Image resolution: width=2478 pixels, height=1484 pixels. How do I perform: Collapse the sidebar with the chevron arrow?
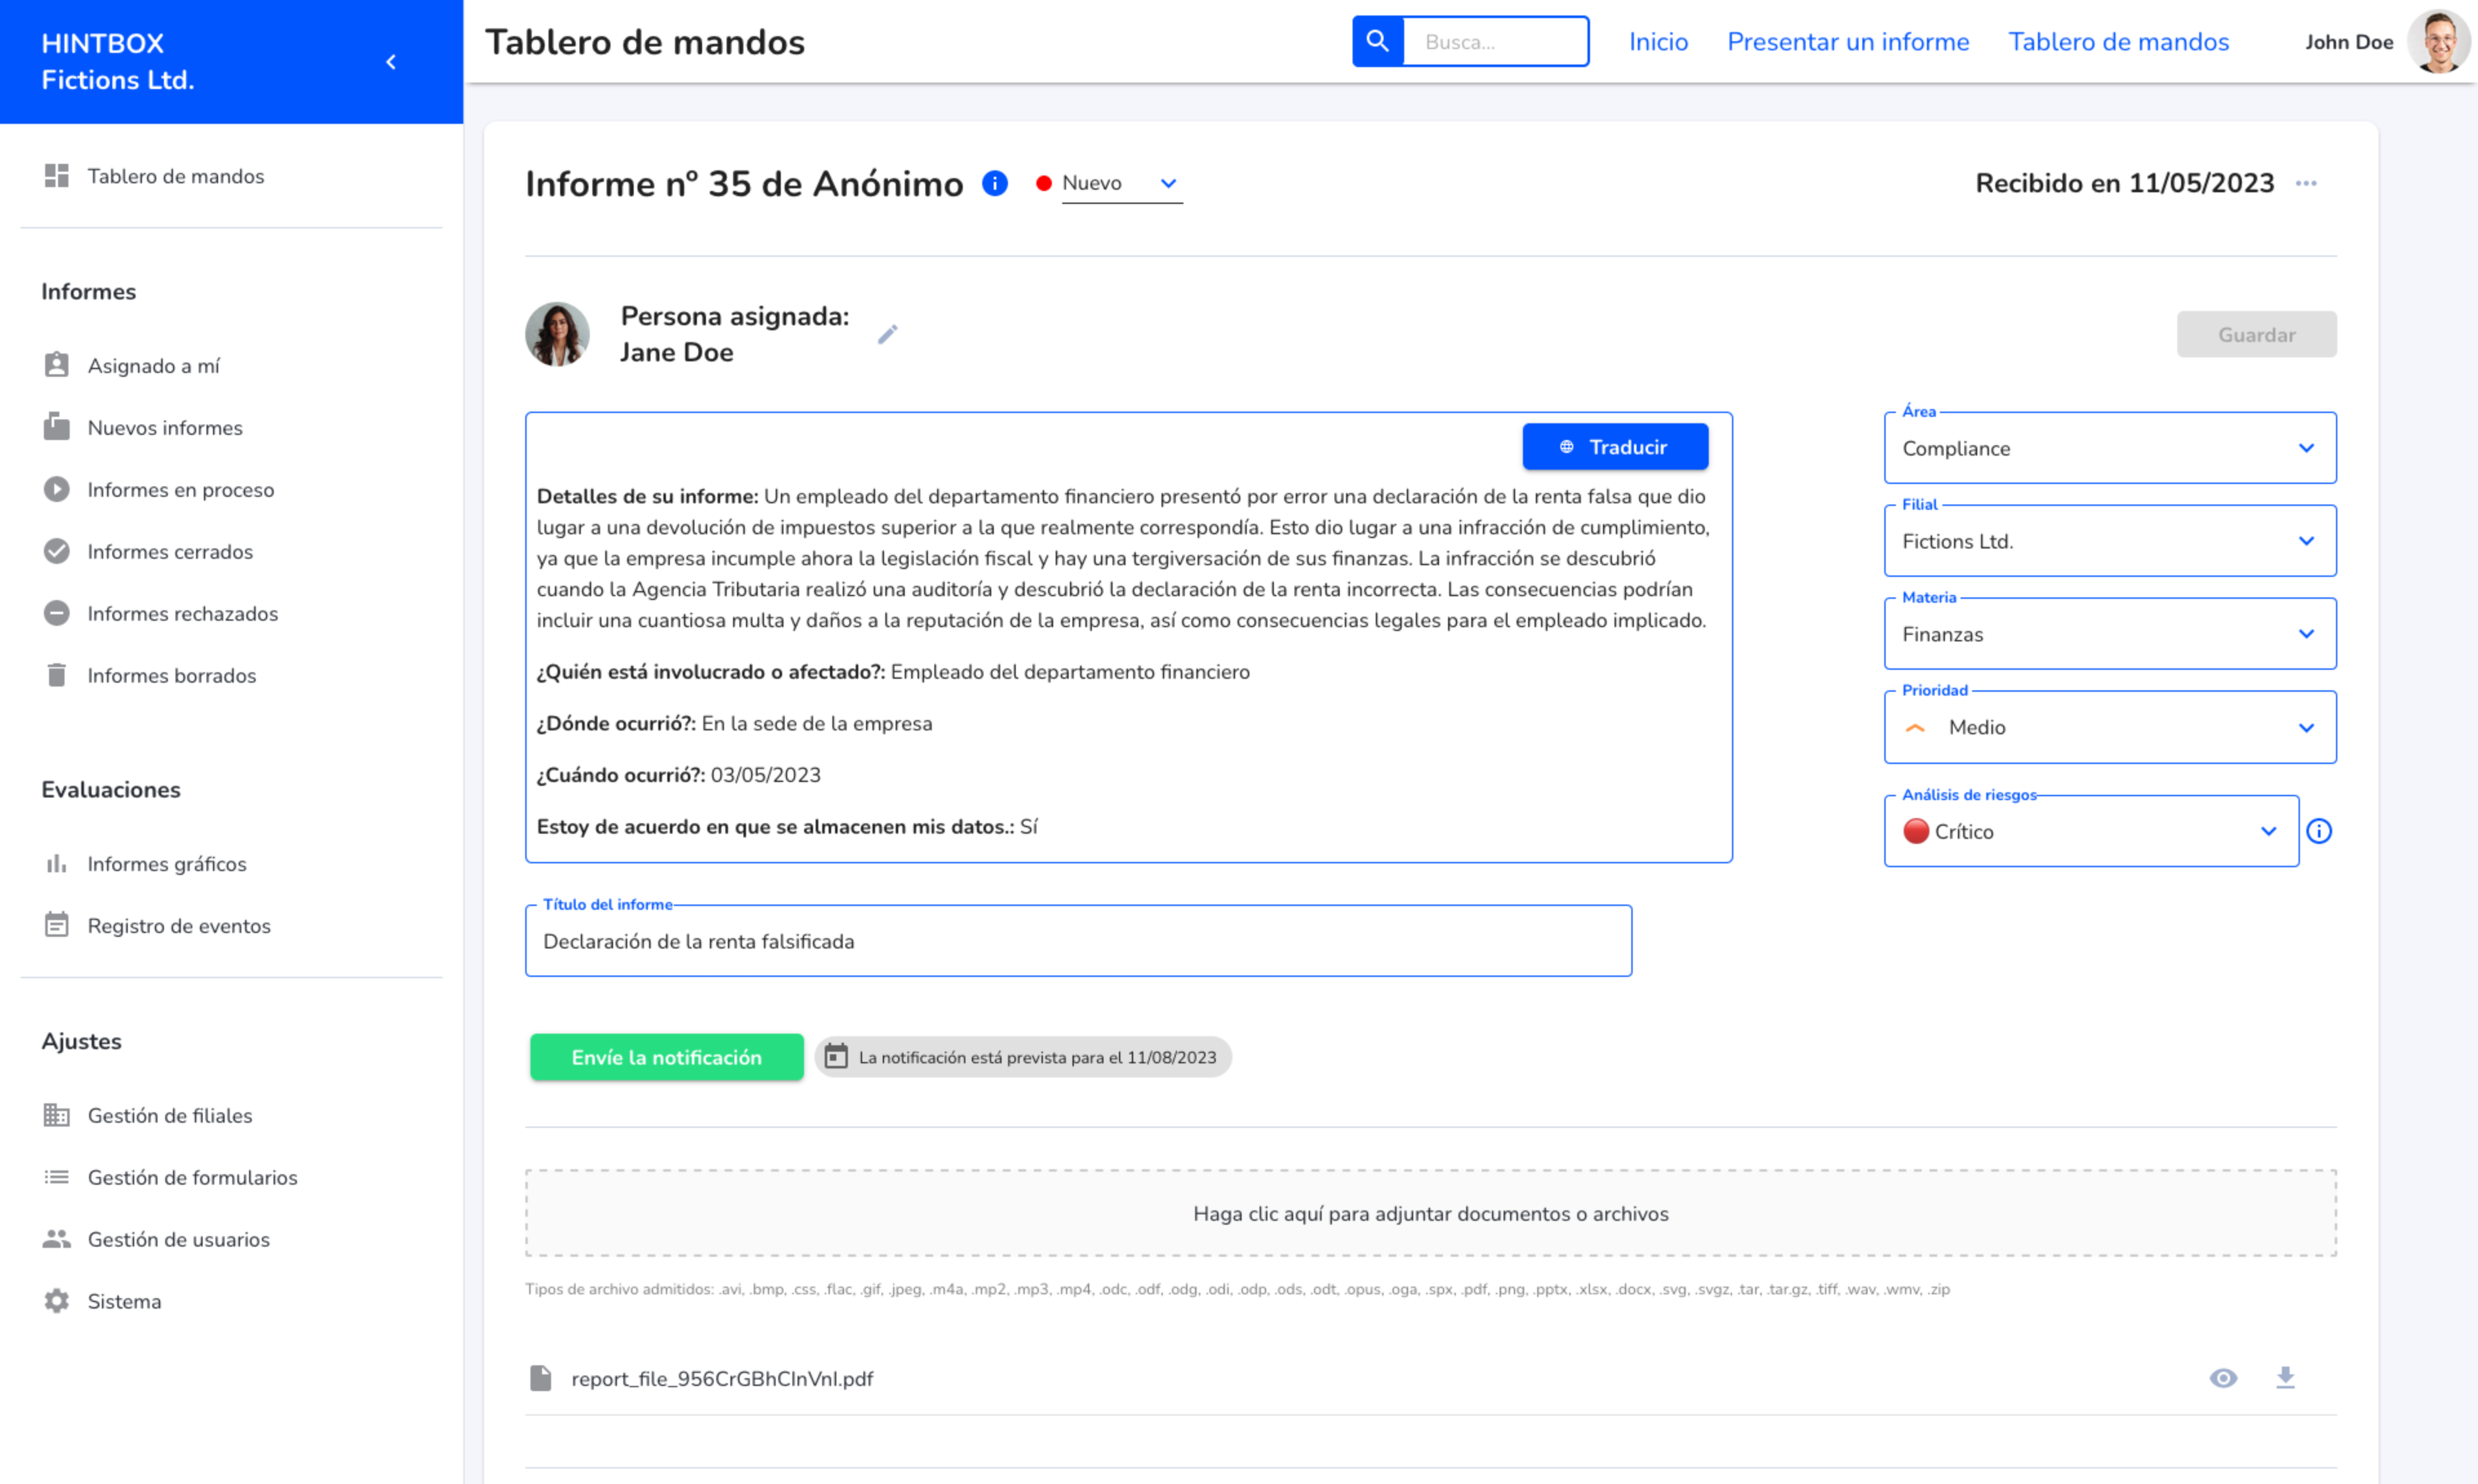tap(391, 62)
